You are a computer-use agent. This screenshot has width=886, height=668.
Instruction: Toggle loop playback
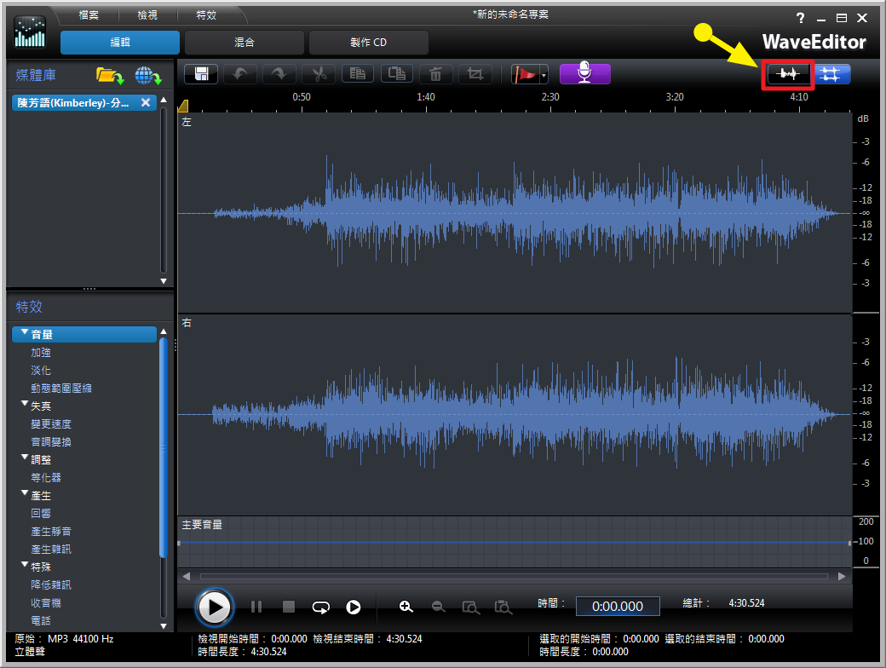[320, 607]
